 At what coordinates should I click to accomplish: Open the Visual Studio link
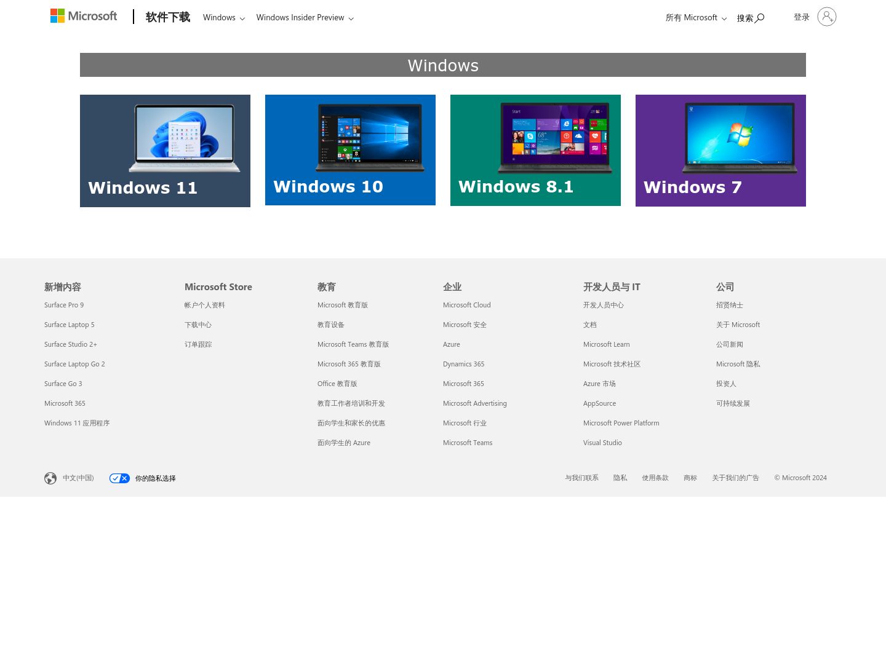602,443
